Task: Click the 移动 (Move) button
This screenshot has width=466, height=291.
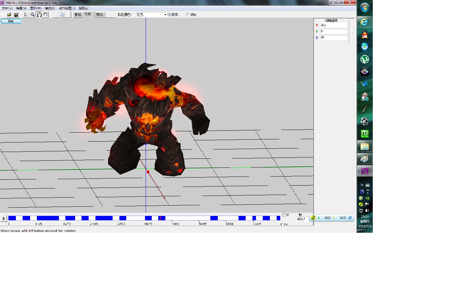Action: [x=100, y=15]
